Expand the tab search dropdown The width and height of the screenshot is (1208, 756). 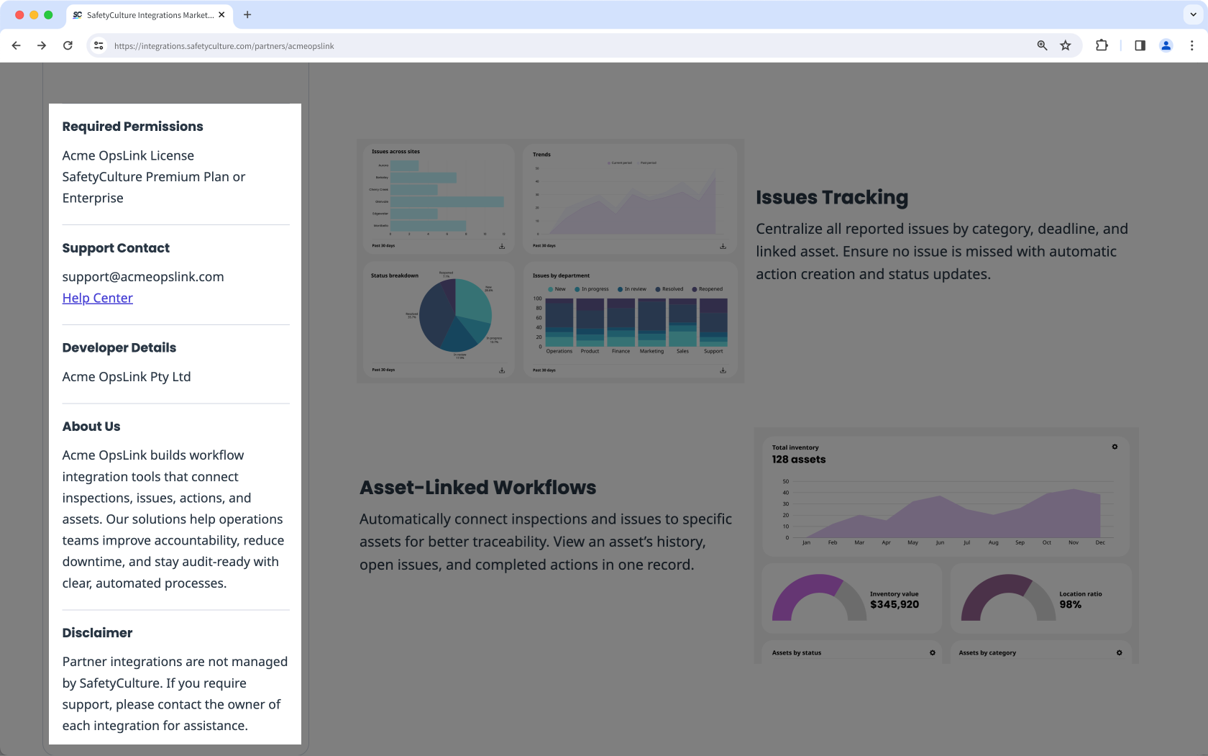click(x=1193, y=14)
